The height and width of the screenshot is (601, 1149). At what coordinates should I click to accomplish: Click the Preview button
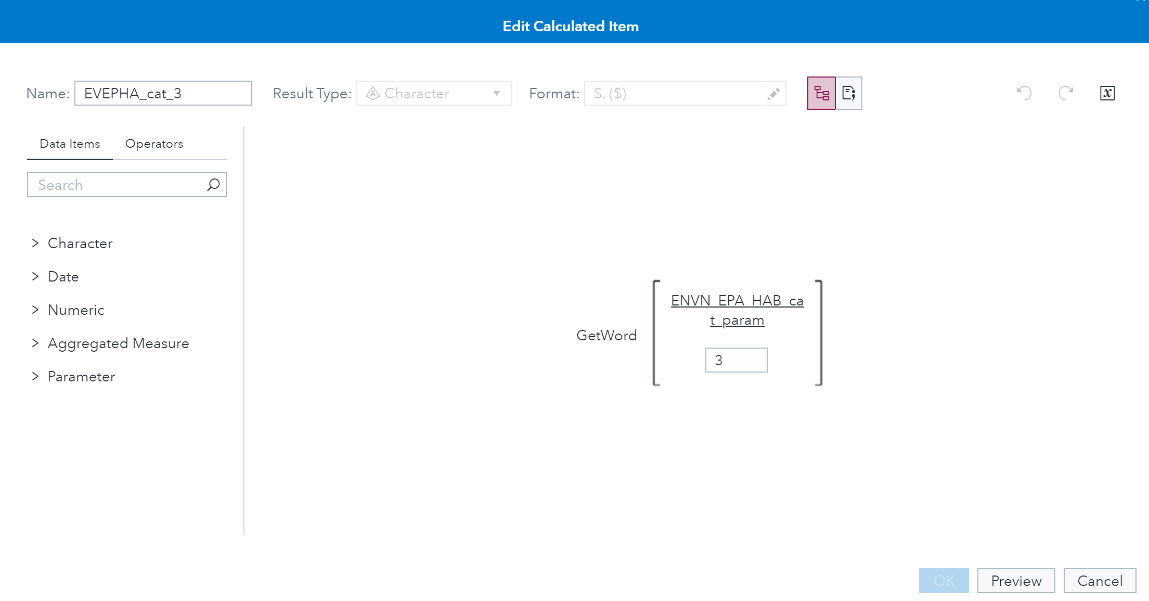pyautogui.click(x=1016, y=581)
